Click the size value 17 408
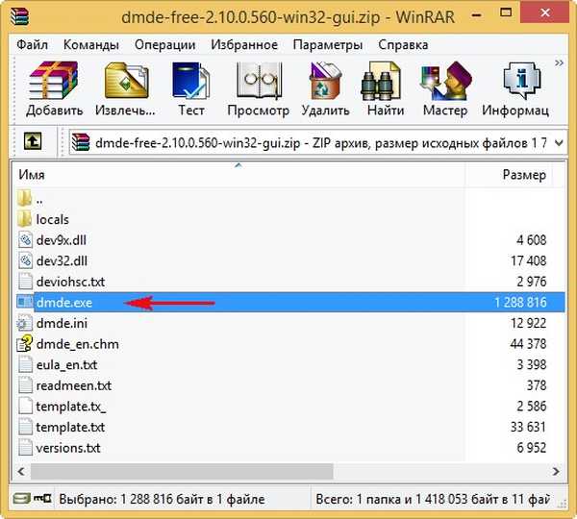Viewport: 577px width, 519px height. 528,260
